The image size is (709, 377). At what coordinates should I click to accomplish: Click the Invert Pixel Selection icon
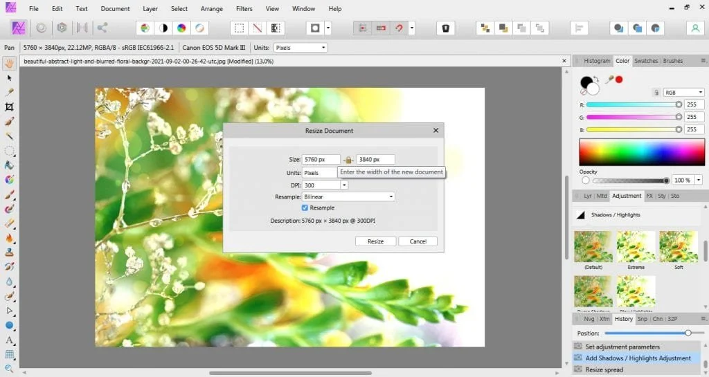pyautogui.click(x=276, y=28)
